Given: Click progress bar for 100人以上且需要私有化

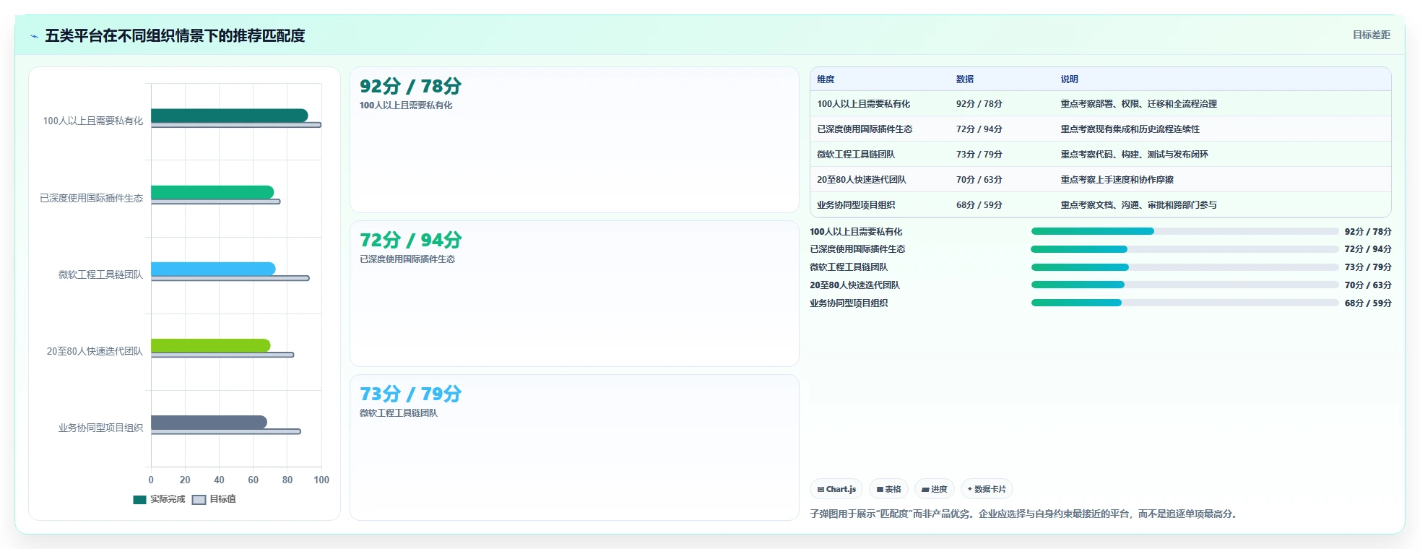Looking at the screenshot, I should coord(1185,231).
